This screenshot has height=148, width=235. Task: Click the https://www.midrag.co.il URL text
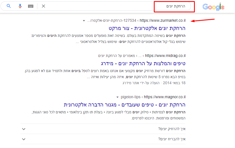click(165, 56)
